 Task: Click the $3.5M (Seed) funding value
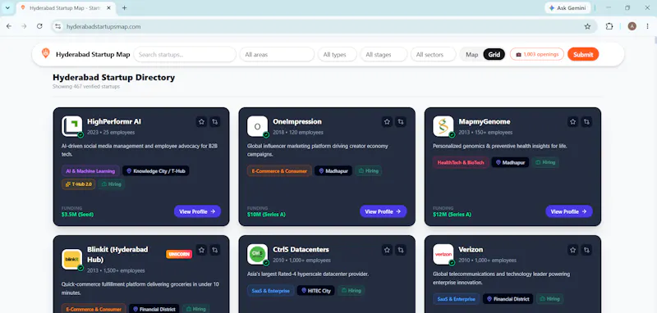tap(77, 215)
